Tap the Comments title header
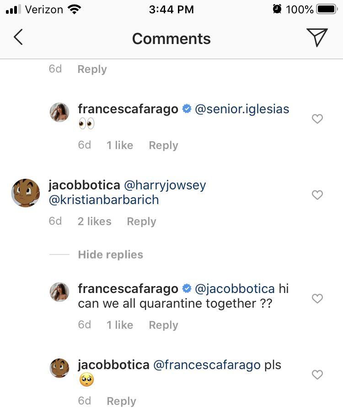This screenshot has height=420, width=343. coord(171,39)
